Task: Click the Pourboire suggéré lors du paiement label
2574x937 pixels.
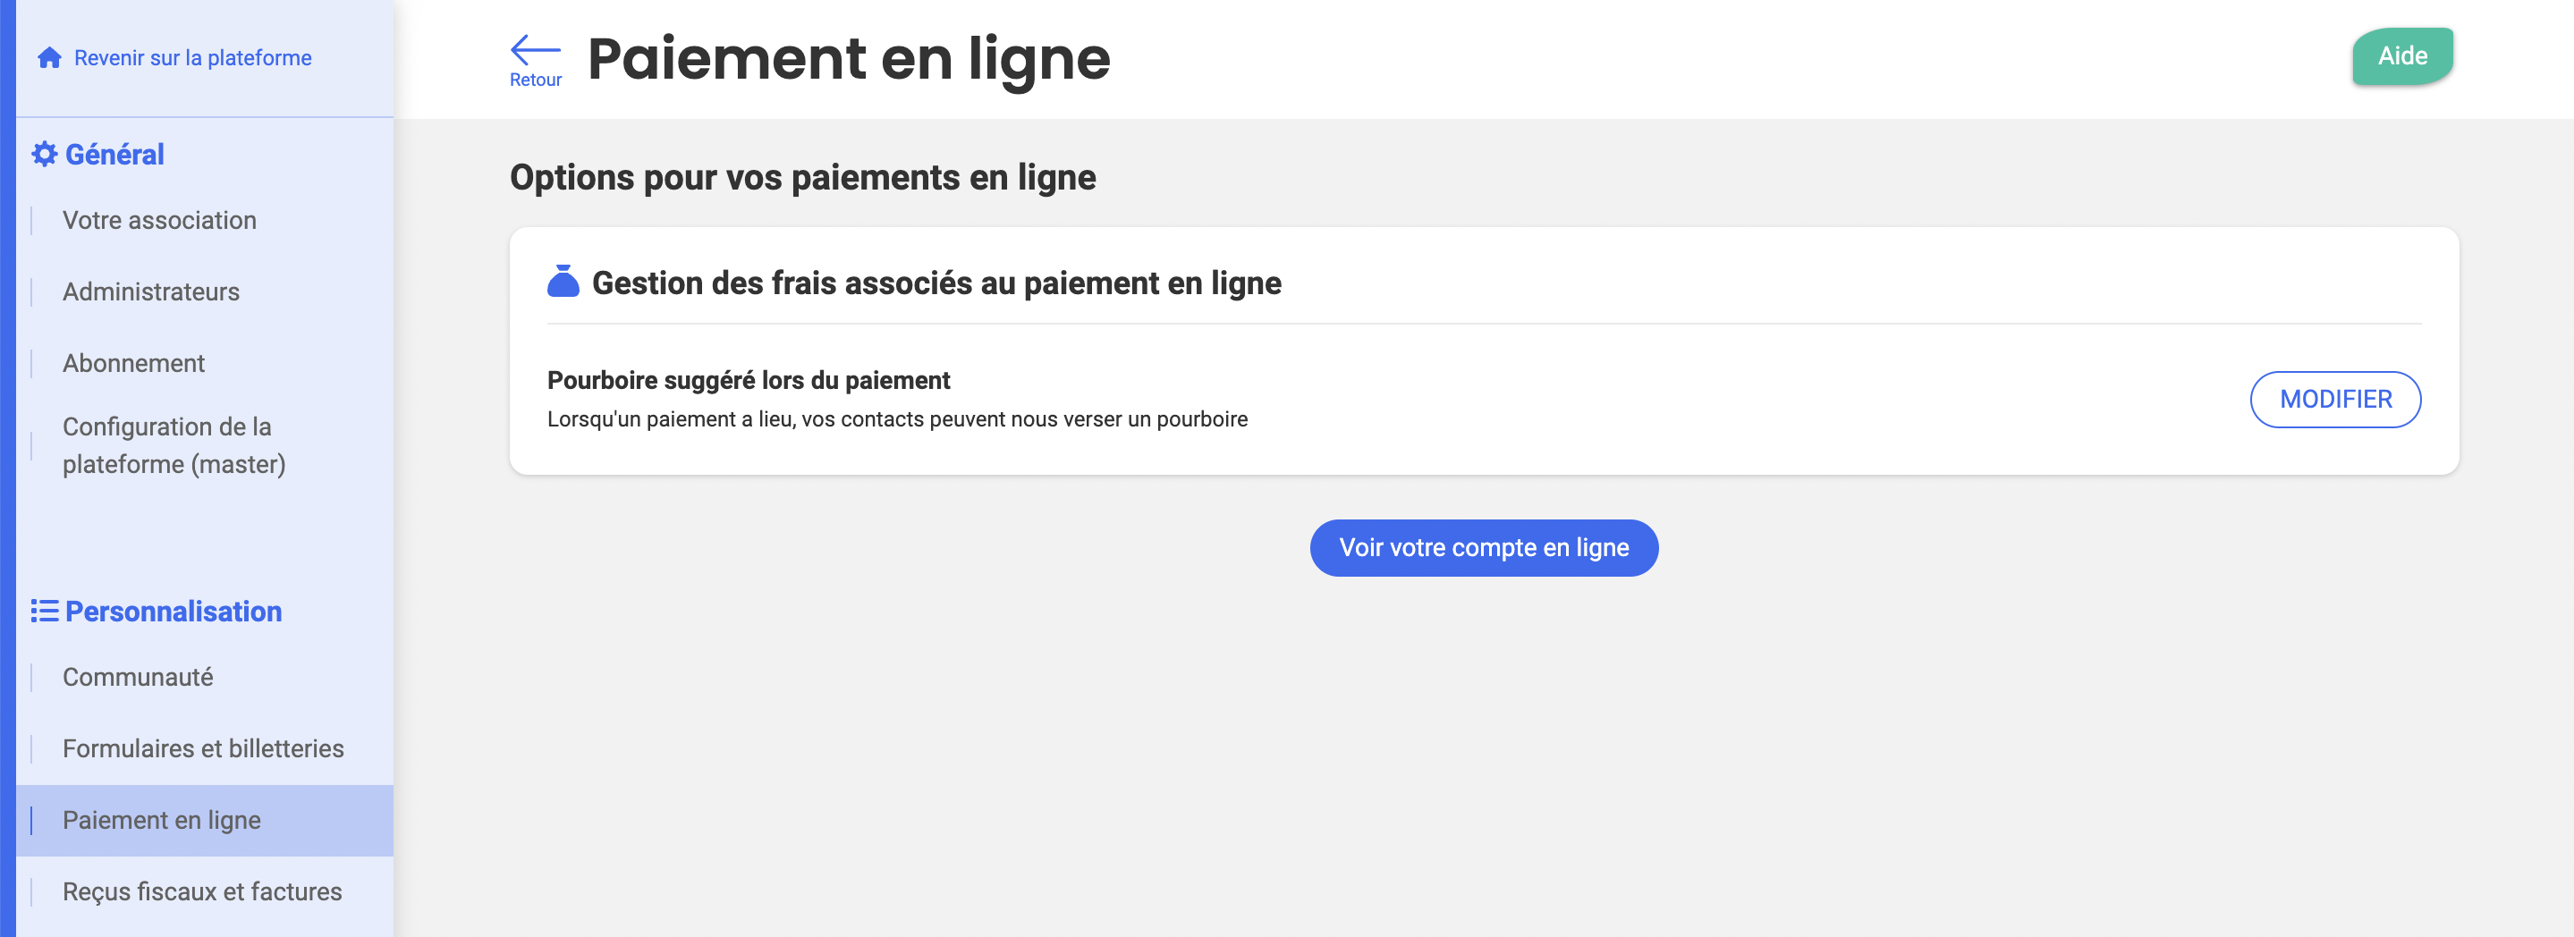Action: click(749, 381)
